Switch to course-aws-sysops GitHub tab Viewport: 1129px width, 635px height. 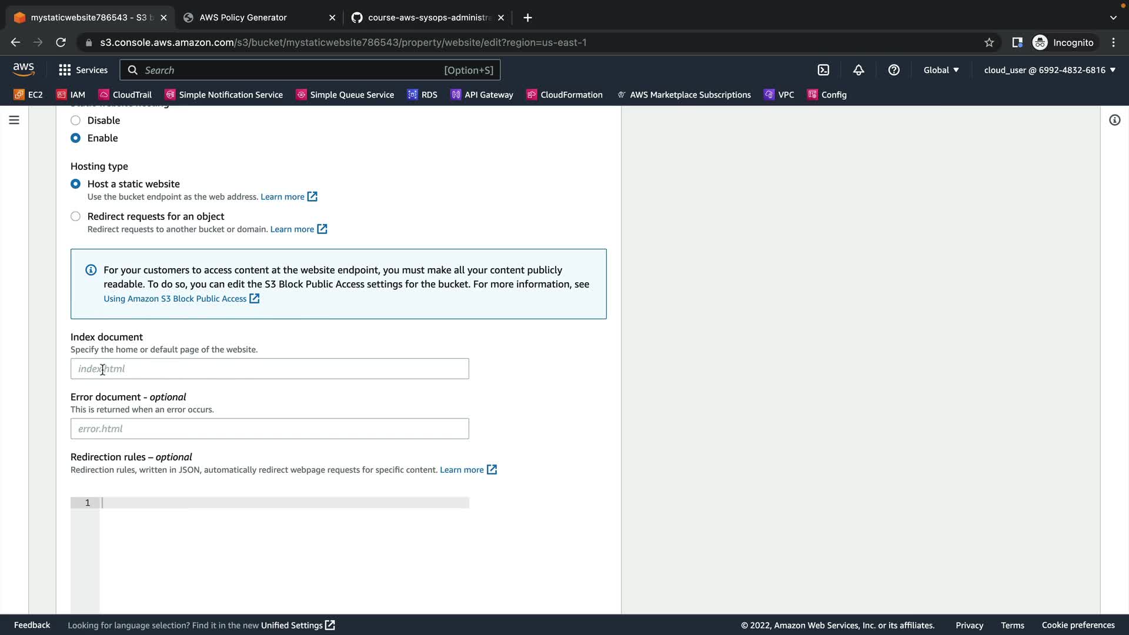pos(428,18)
